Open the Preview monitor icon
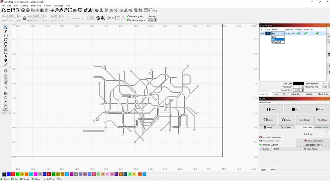The height and width of the screenshot is (181, 330). click(x=80, y=10)
